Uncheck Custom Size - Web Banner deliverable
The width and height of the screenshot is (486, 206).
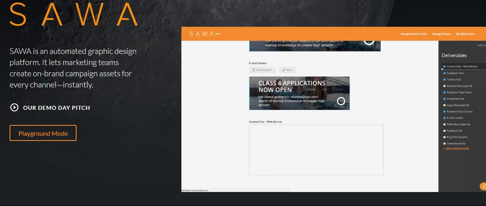(x=445, y=67)
